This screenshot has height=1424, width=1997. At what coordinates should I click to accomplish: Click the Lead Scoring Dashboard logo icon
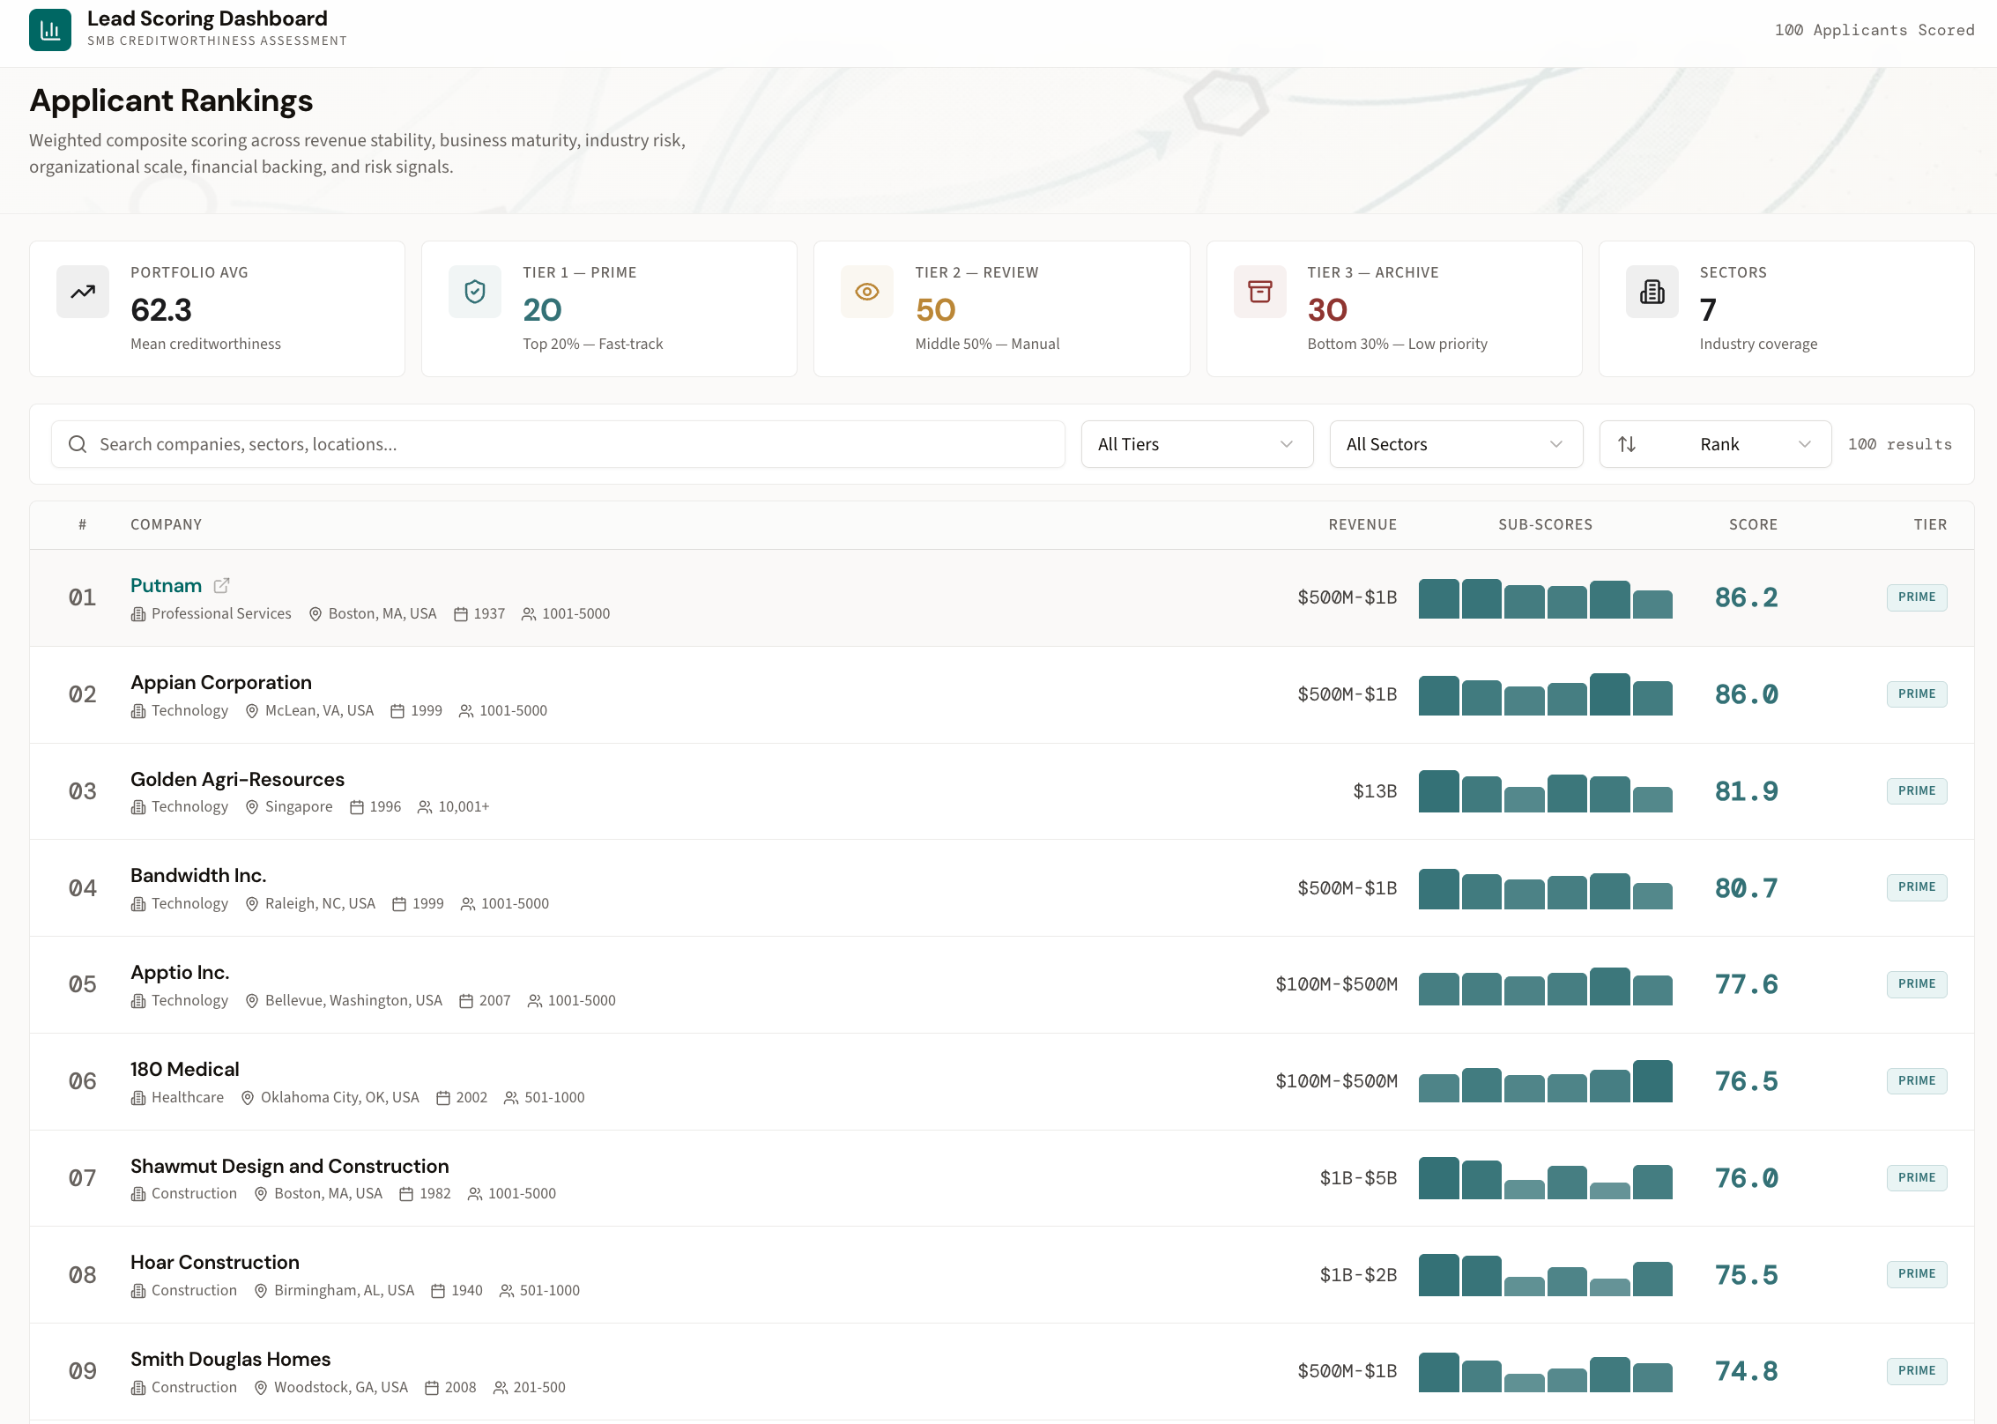pos(50,30)
